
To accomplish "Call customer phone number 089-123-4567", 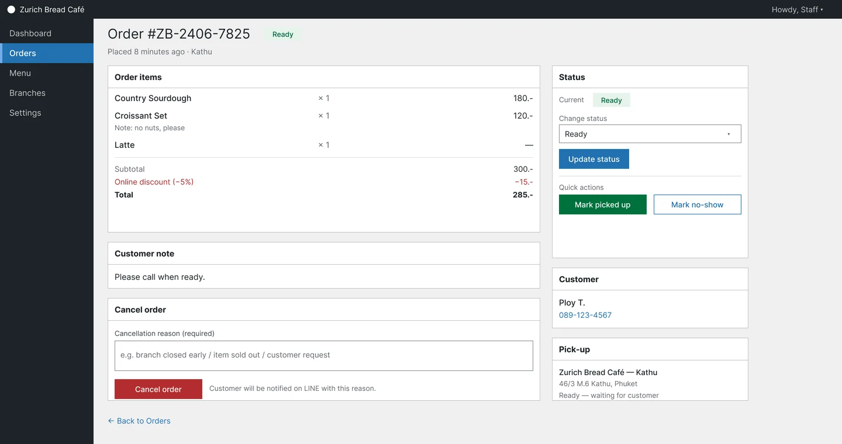I will [x=585, y=315].
